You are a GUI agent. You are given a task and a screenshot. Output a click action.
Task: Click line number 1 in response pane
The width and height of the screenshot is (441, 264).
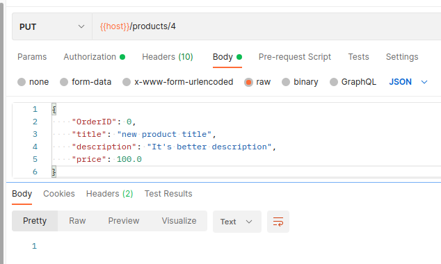(34, 246)
